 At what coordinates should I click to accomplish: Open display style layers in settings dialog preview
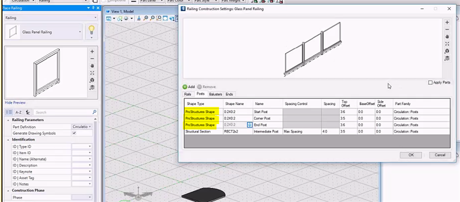pos(447,58)
